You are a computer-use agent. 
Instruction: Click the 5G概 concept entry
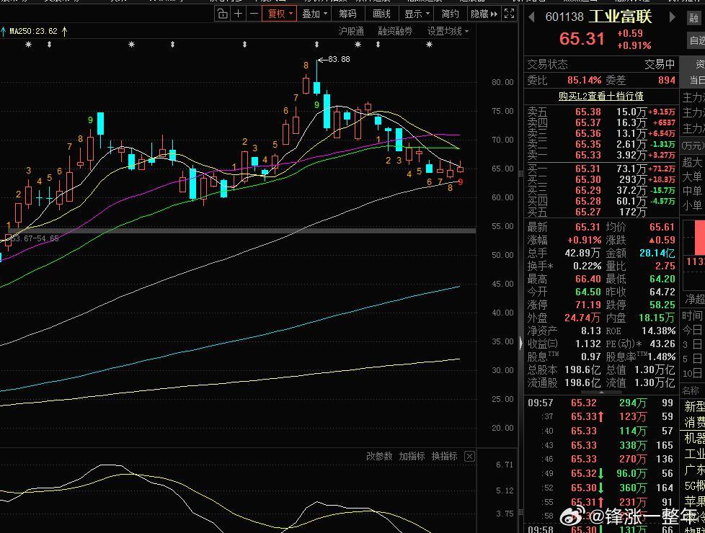point(694,485)
